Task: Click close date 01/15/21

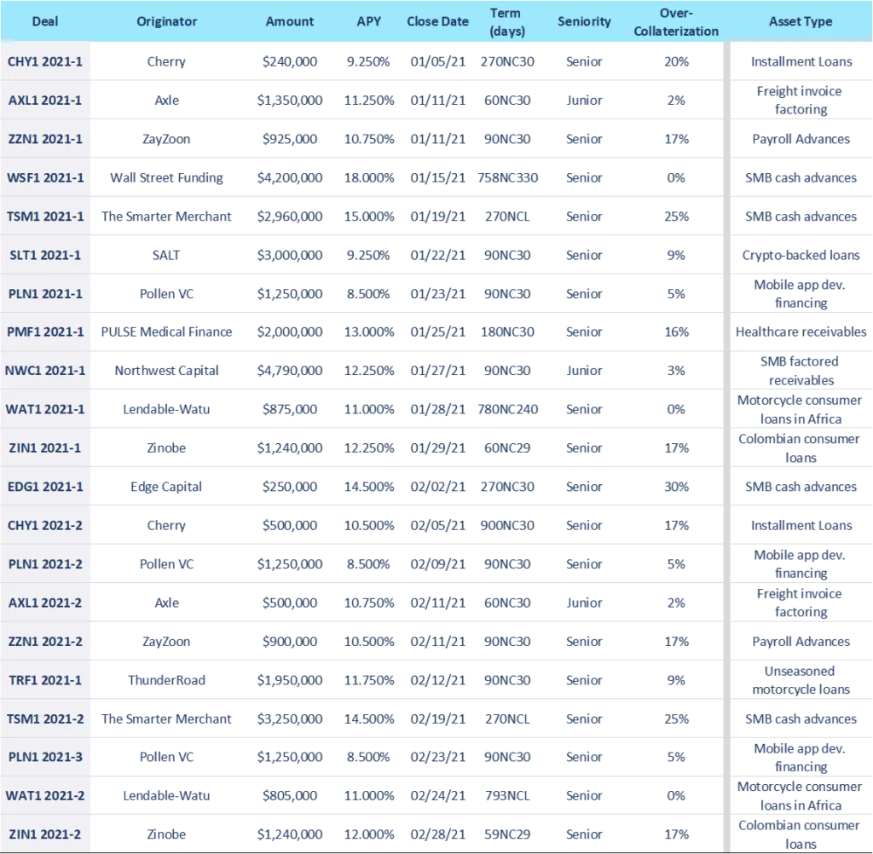Action: (437, 177)
